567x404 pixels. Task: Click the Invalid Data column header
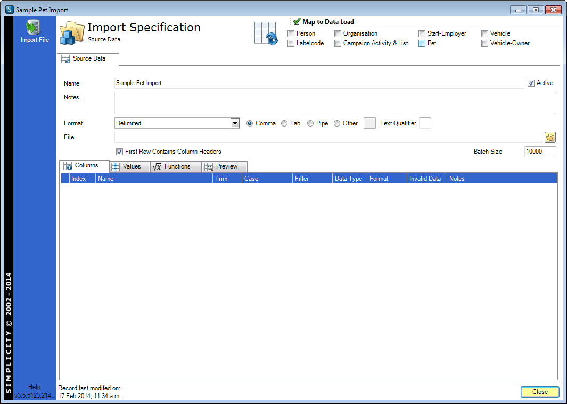427,179
